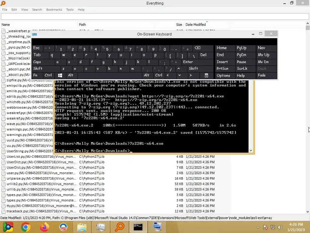Toggle the Fn key on keyboard
Image resolution: width=310 pixels, height=233 pixels.
[x=37, y=75]
